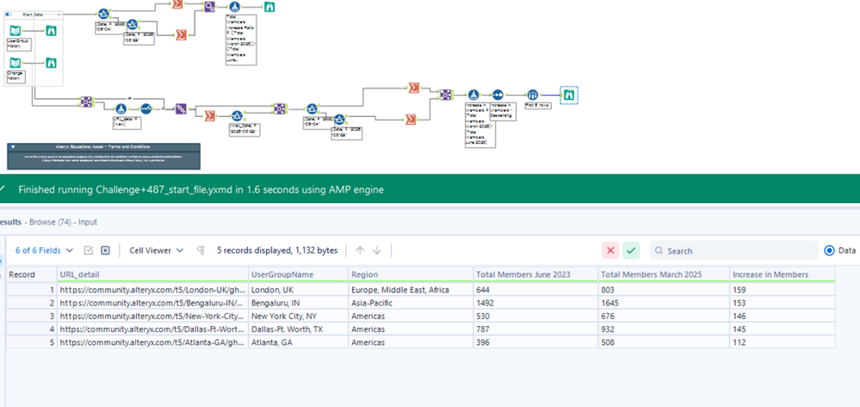This screenshot has height=407, width=860.
Task: Click the highlighted Browse tool at workflow end
Action: tap(569, 95)
